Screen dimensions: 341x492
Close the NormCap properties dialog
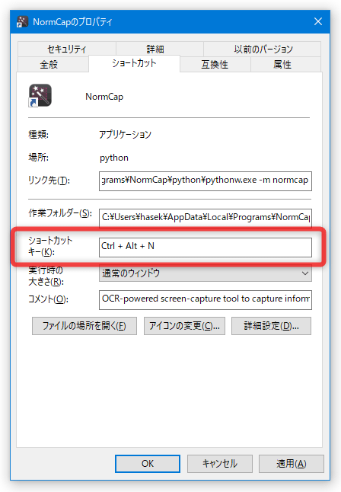(x=318, y=21)
